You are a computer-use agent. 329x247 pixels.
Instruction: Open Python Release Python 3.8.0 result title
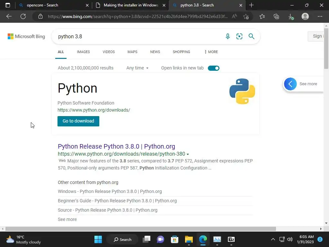[x=116, y=146]
